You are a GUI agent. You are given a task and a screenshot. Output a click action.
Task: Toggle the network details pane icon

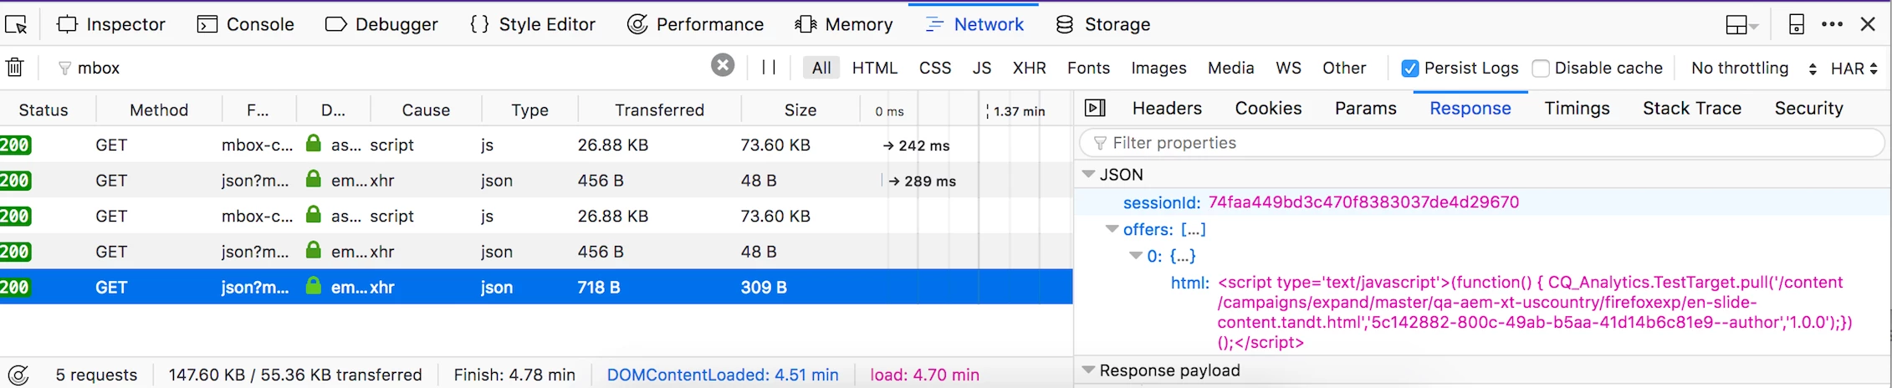pyautogui.click(x=1095, y=108)
